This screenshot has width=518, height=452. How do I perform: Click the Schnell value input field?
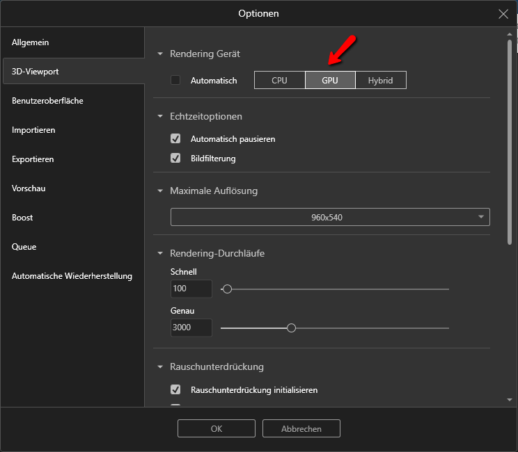(191, 289)
